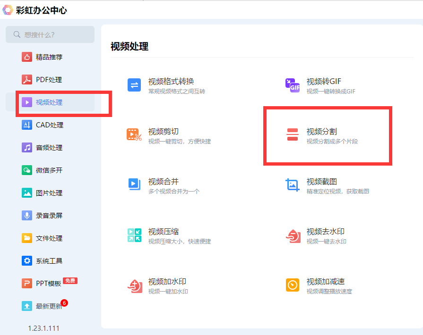Click the CAD处理 blue icon
Image resolution: width=423 pixels, height=335 pixels.
pos(27,125)
